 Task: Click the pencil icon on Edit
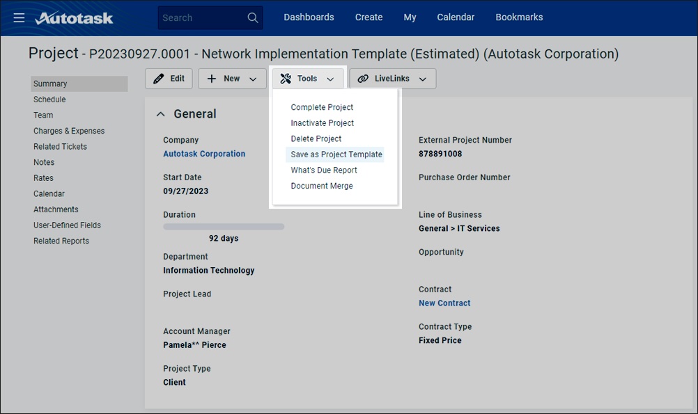tap(158, 79)
